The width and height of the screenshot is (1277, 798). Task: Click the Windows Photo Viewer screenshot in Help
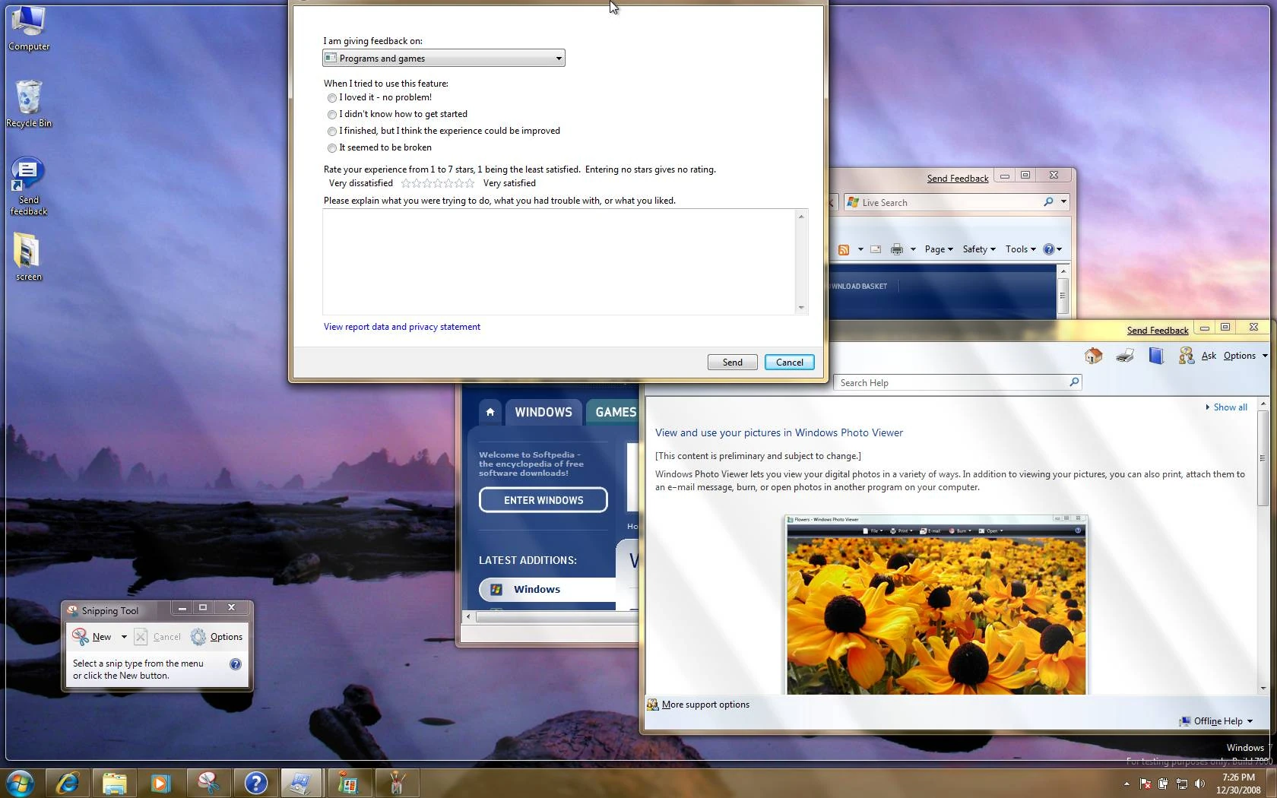coord(936,605)
